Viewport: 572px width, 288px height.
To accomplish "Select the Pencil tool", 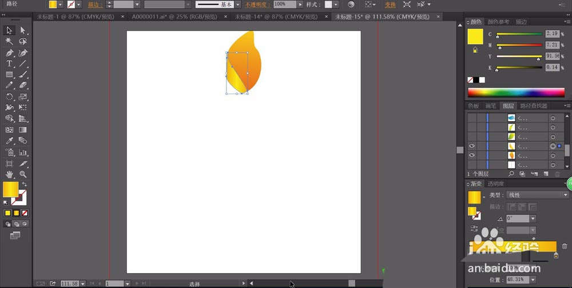I will [9, 85].
